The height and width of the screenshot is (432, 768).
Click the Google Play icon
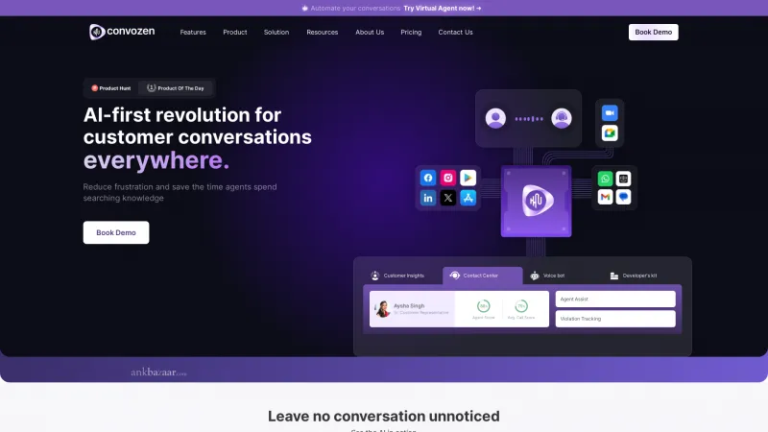point(468,178)
